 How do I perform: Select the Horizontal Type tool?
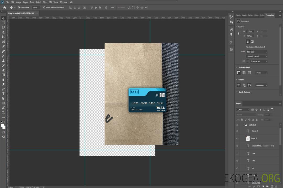[3, 94]
